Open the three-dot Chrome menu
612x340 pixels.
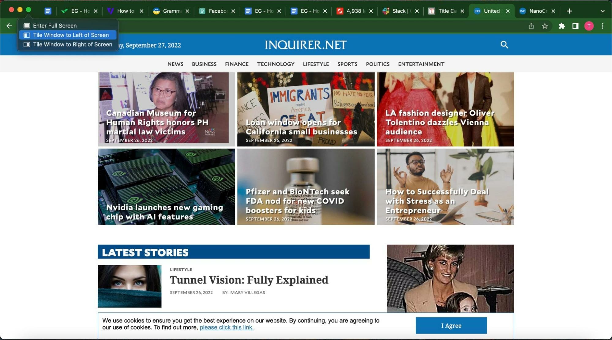(x=602, y=26)
